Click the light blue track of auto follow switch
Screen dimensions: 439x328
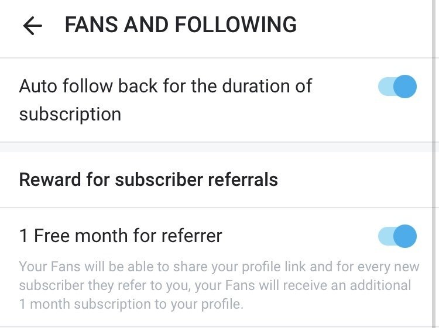[386, 87]
